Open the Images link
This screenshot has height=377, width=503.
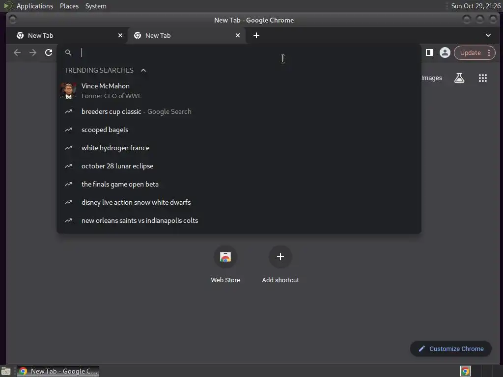pos(431,78)
